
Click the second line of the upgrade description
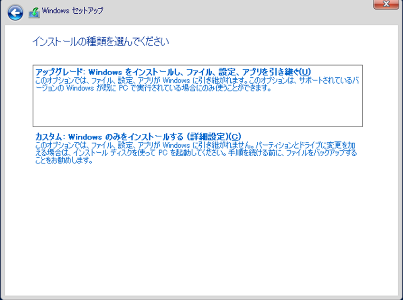point(153,89)
